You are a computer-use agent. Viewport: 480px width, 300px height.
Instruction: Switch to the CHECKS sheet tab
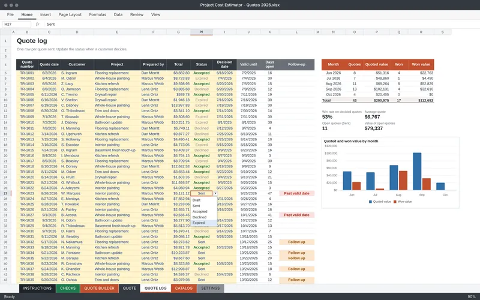pyautogui.click(x=68, y=289)
